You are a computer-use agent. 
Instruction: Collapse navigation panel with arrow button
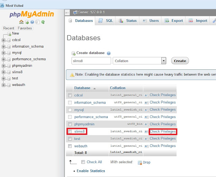67,13
